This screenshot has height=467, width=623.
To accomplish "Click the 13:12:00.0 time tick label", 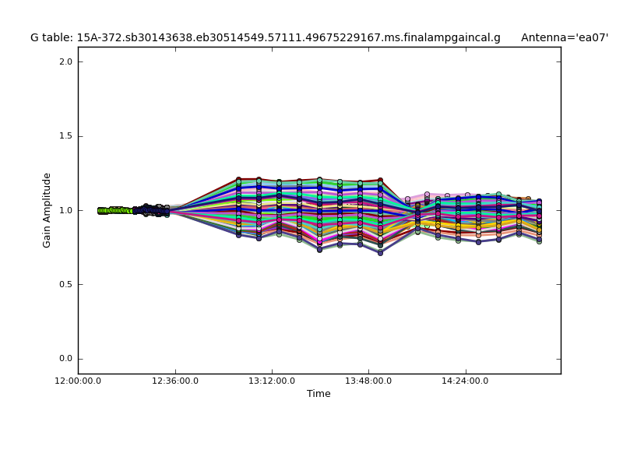I will pos(272,381).
